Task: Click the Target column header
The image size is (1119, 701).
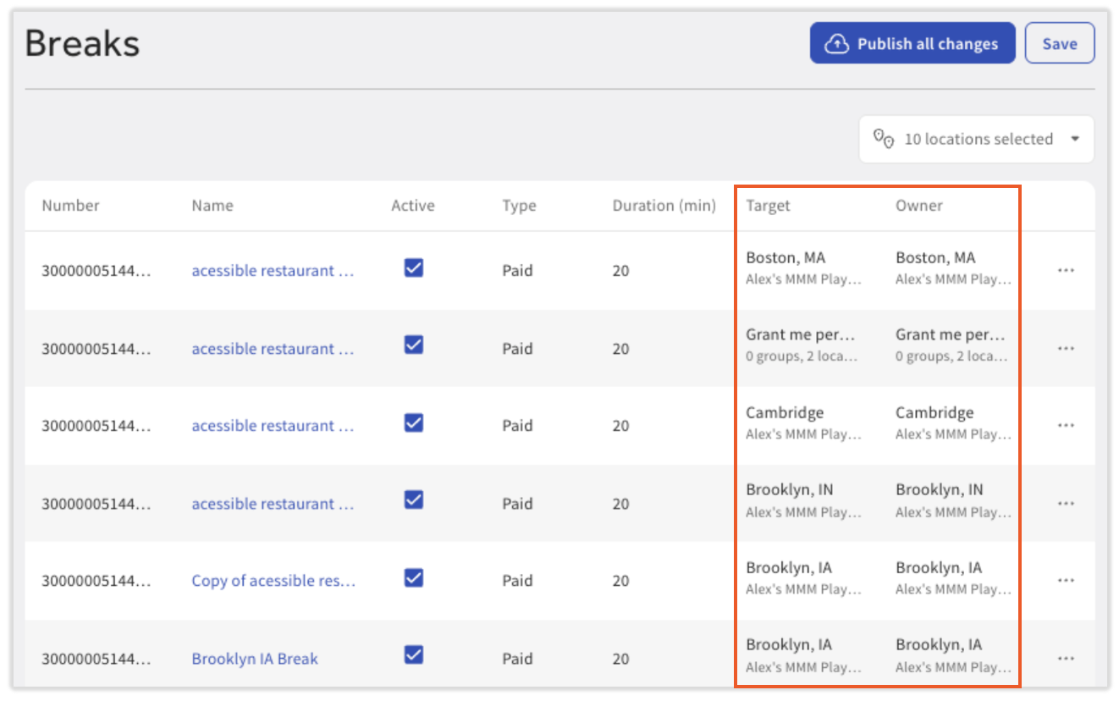Action: (768, 206)
